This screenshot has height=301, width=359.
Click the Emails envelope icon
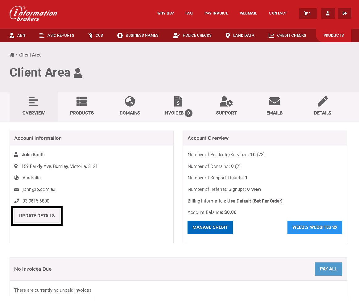click(274, 101)
